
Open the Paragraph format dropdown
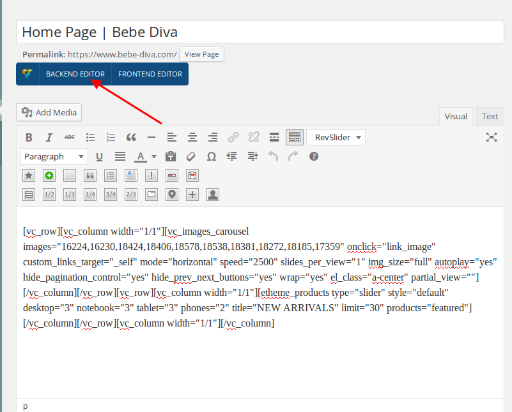(54, 157)
